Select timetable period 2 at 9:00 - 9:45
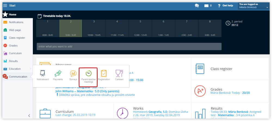The height and width of the screenshot is (121, 272). click(x=71, y=28)
